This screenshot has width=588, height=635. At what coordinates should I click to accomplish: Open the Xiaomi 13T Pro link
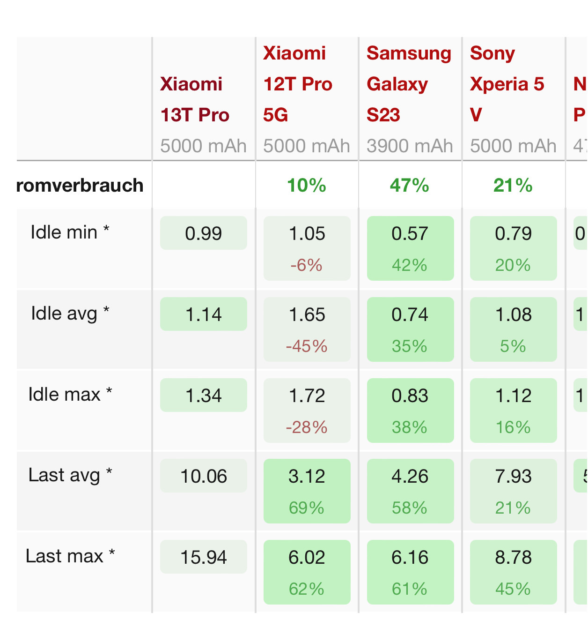point(195,99)
